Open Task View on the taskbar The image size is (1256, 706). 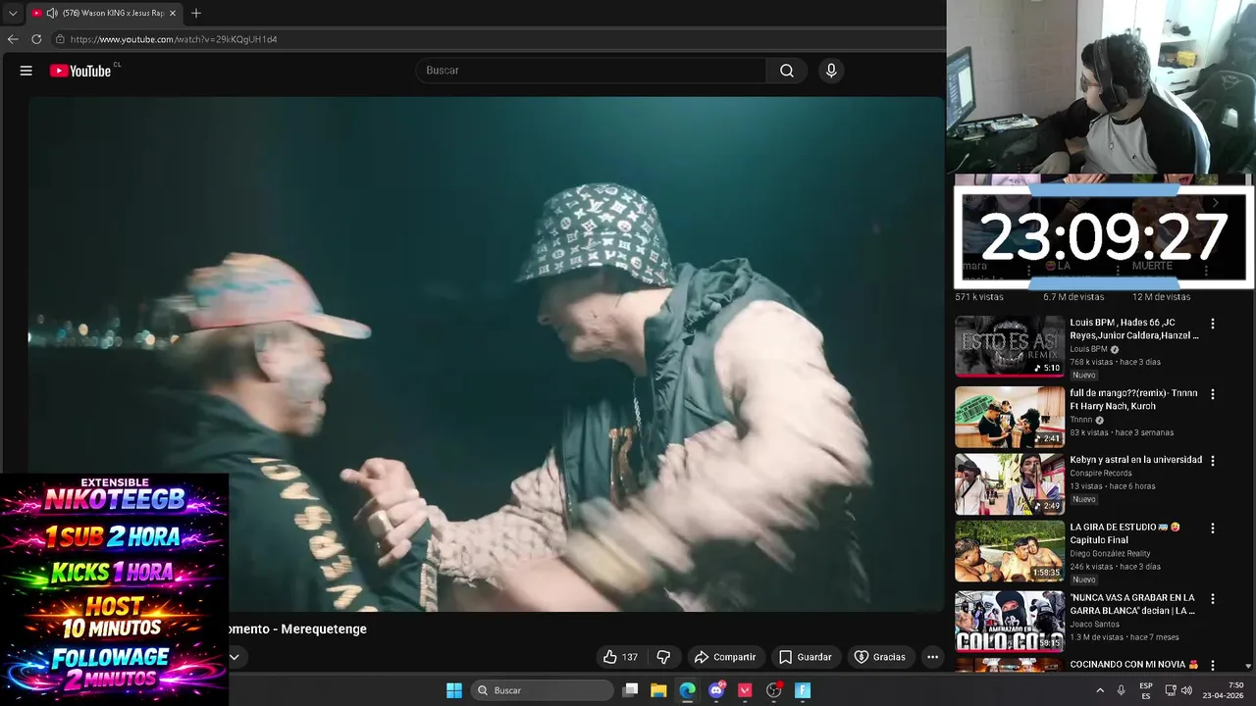pyautogui.click(x=631, y=690)
